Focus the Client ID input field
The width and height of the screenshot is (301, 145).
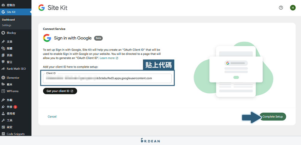(107, 78)
